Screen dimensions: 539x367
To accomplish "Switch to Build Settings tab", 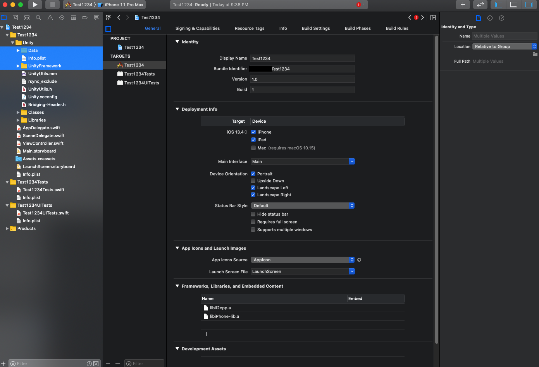I will 316,28.
